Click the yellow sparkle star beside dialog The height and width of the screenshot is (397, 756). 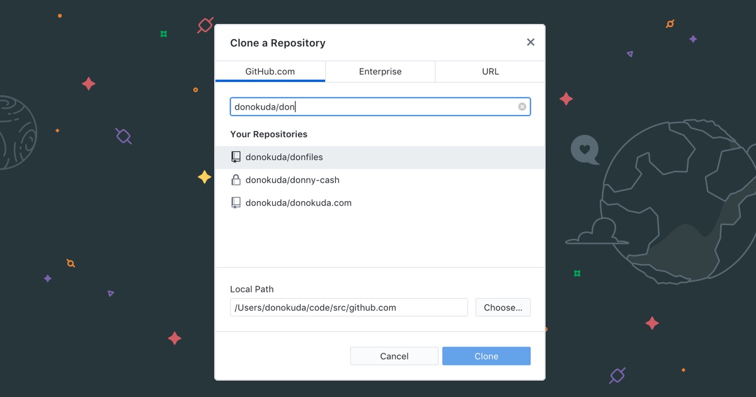point(204,177)
